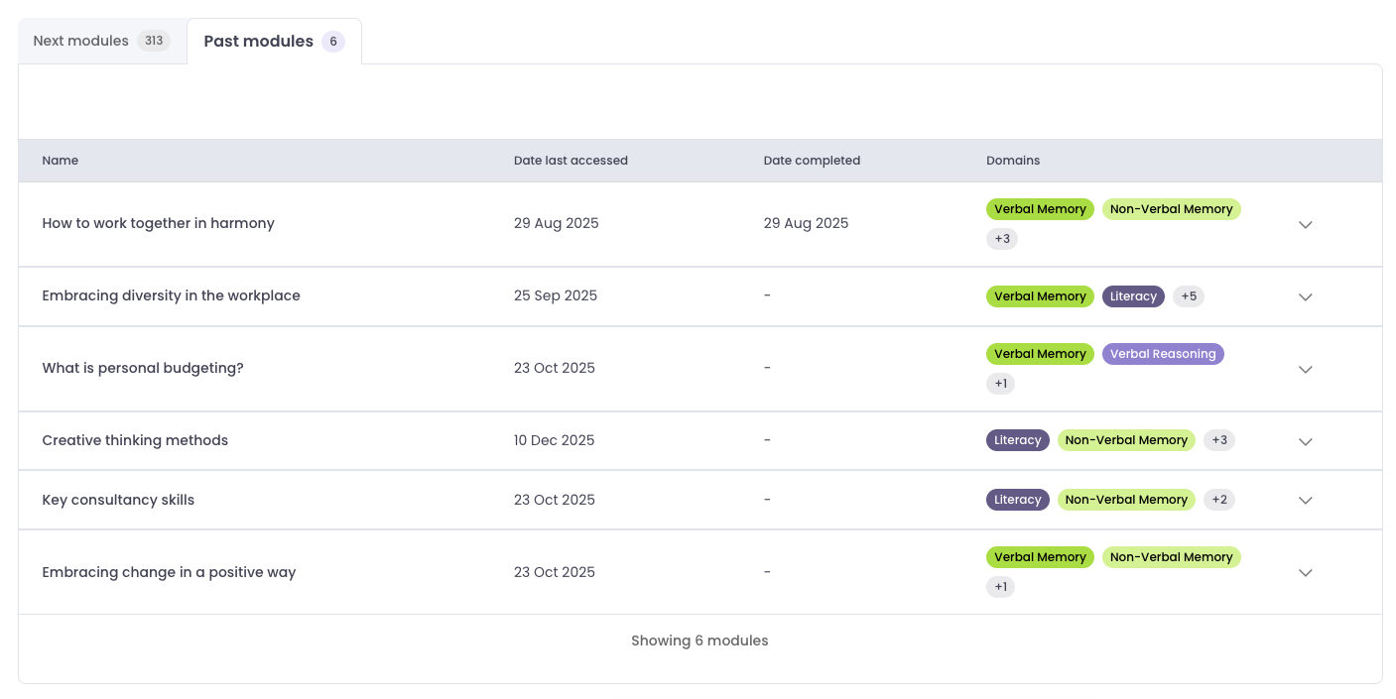
Task: Click the +5 domains badge
Action: click(x=1189, y=296)
